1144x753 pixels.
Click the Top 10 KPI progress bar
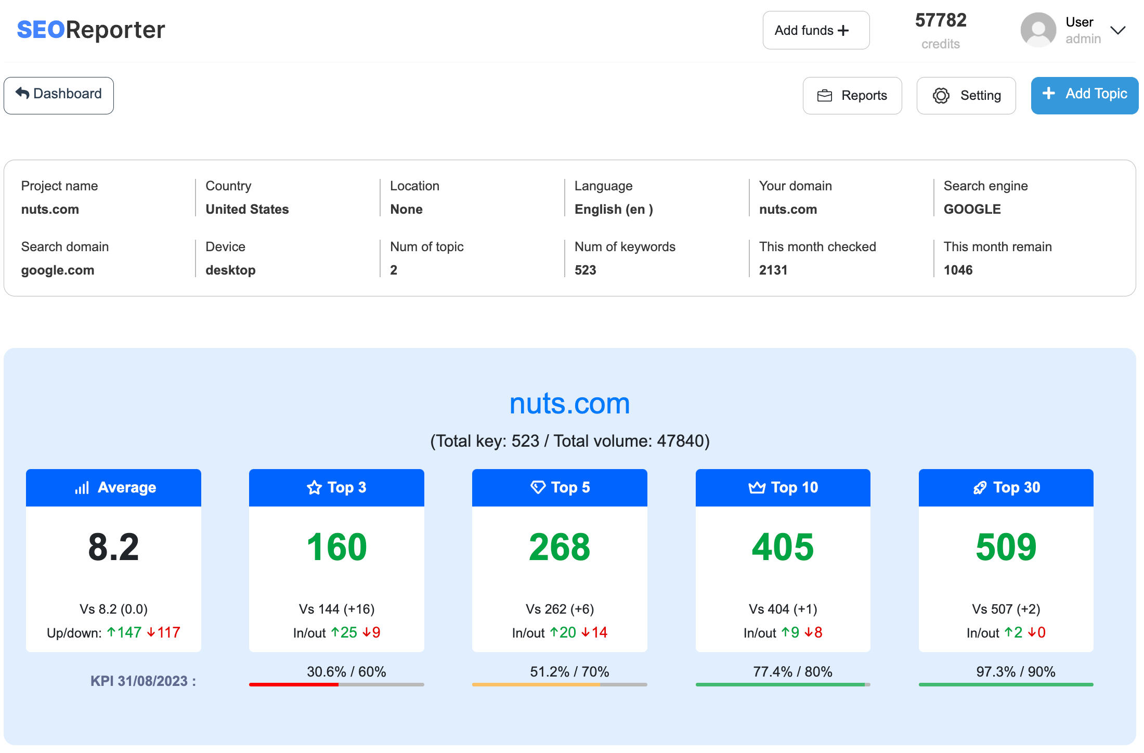[x=783, y=684]
